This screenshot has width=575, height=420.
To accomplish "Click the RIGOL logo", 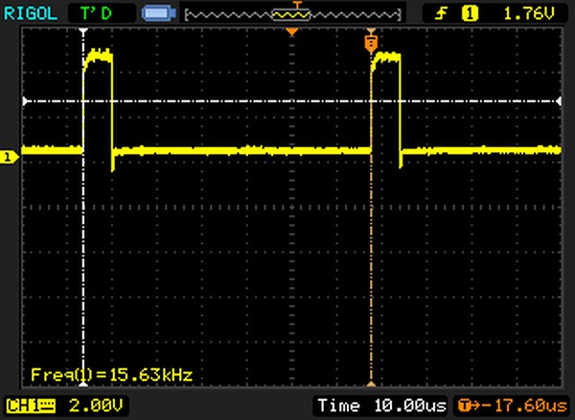I will (x=32, y=13).
